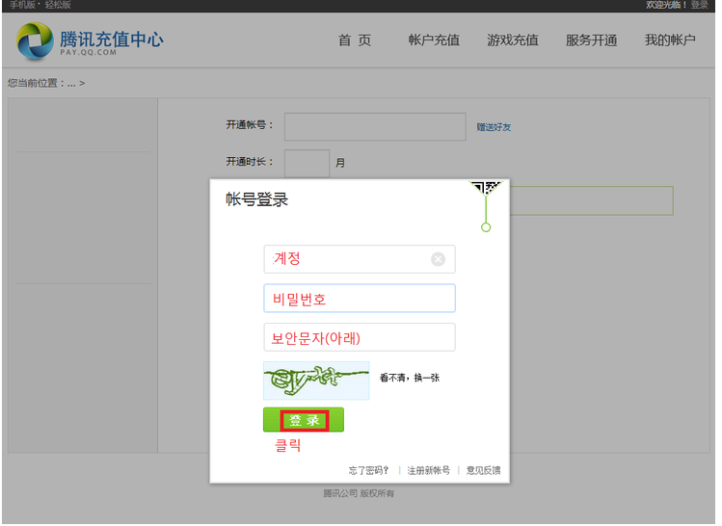Click the 赠送好友 link
This screenshot has width=722, height=526.
(x=494, y=127)
